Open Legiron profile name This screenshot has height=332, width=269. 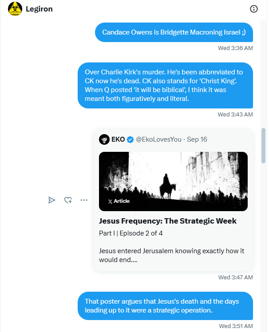point(39,9)
